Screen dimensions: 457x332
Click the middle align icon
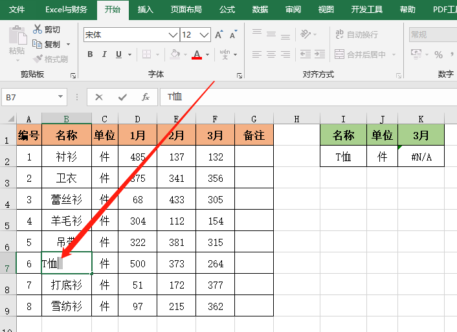point(271,34)
